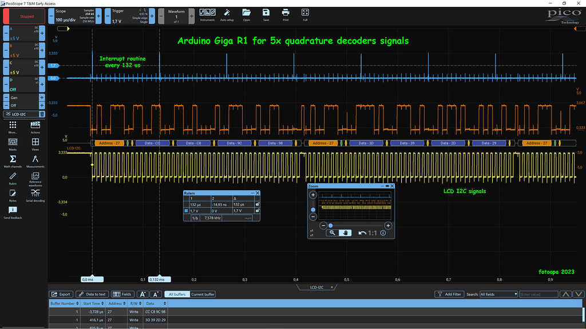Run Auto setup
Screen dimensions: 586x329
[227, 15]
